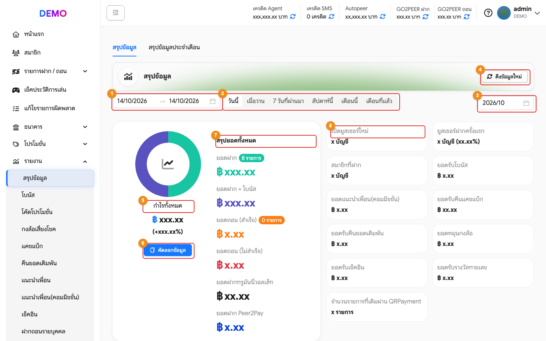Switch to สรุปข้อมูลประจำเดือน tab

coord(174,47)
